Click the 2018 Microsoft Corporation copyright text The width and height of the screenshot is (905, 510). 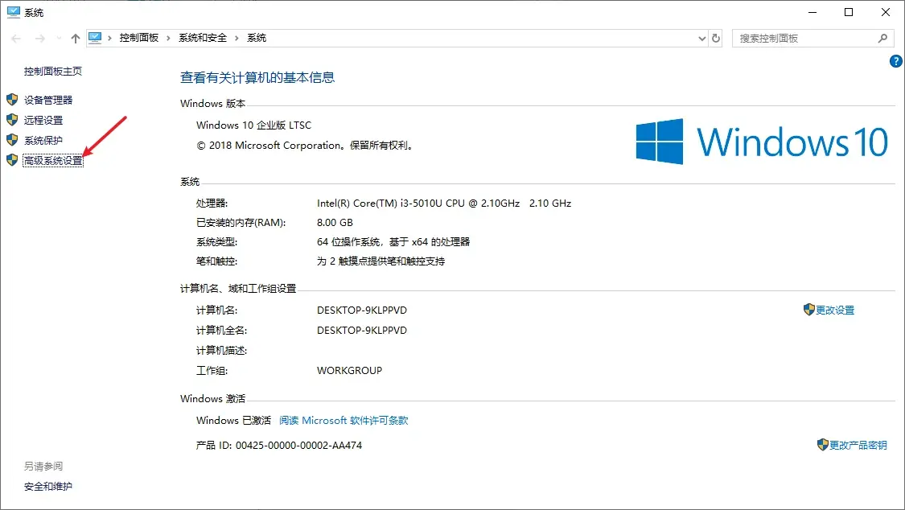tap(306, 146)
